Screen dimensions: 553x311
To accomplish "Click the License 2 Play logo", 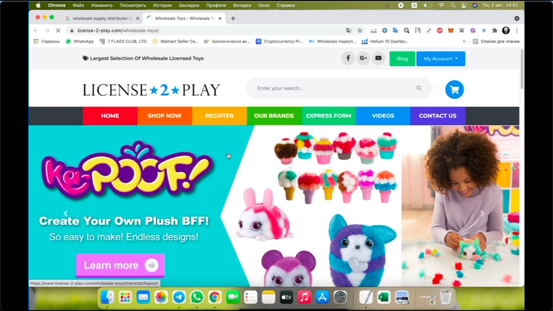I will (151, 90).
